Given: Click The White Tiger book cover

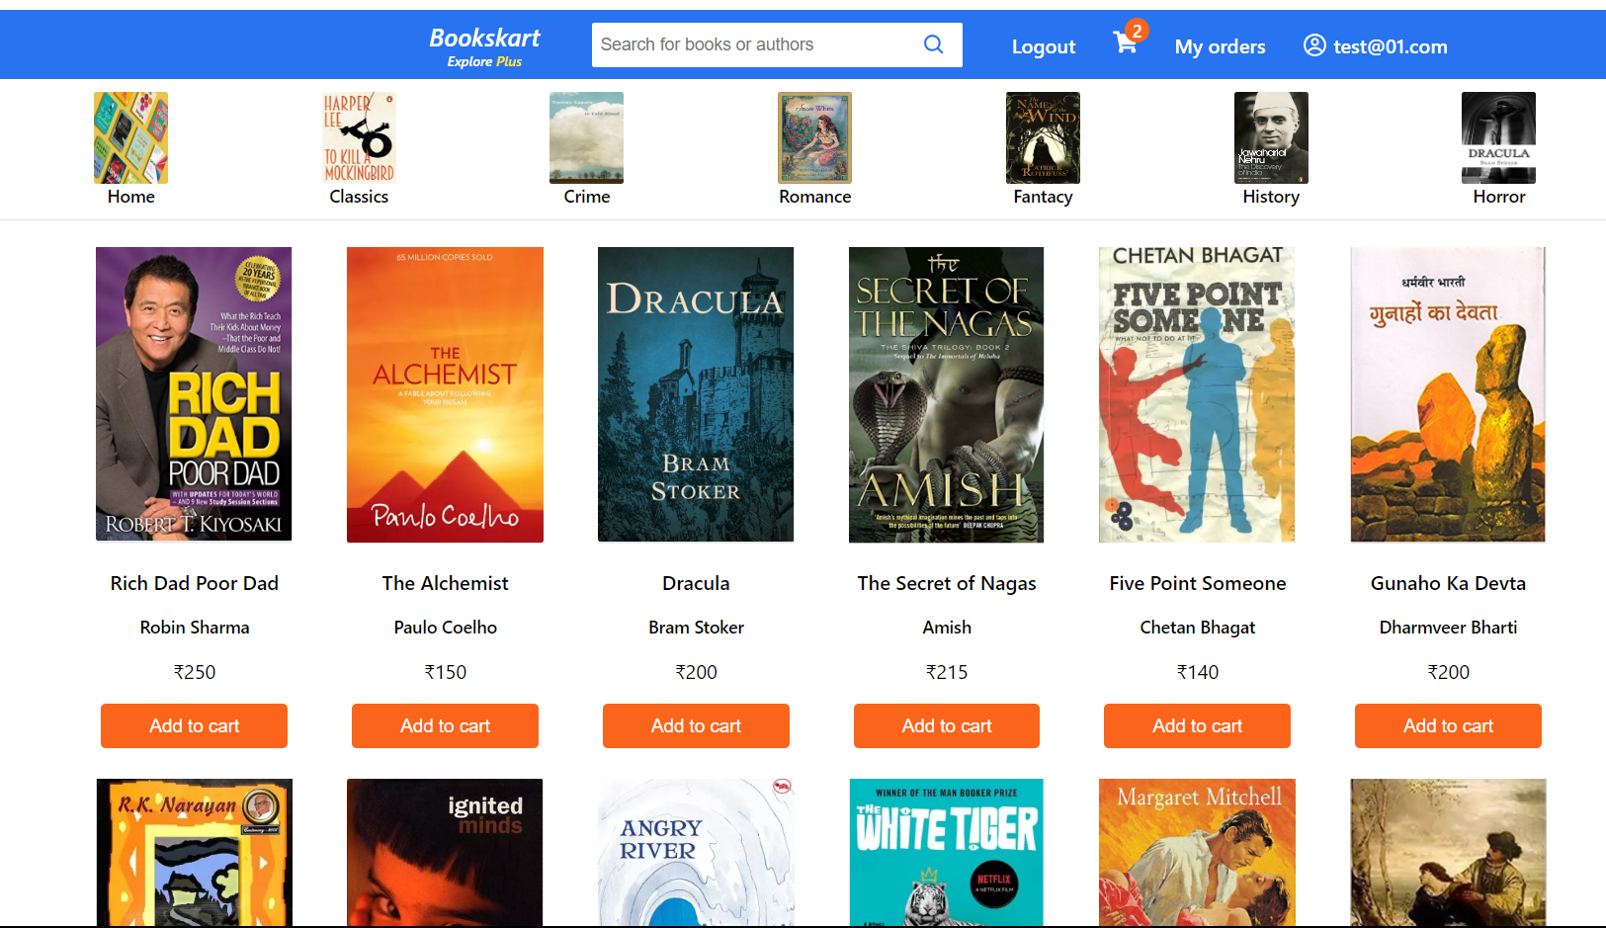Looking at the screenshot, I should [946, 853].
